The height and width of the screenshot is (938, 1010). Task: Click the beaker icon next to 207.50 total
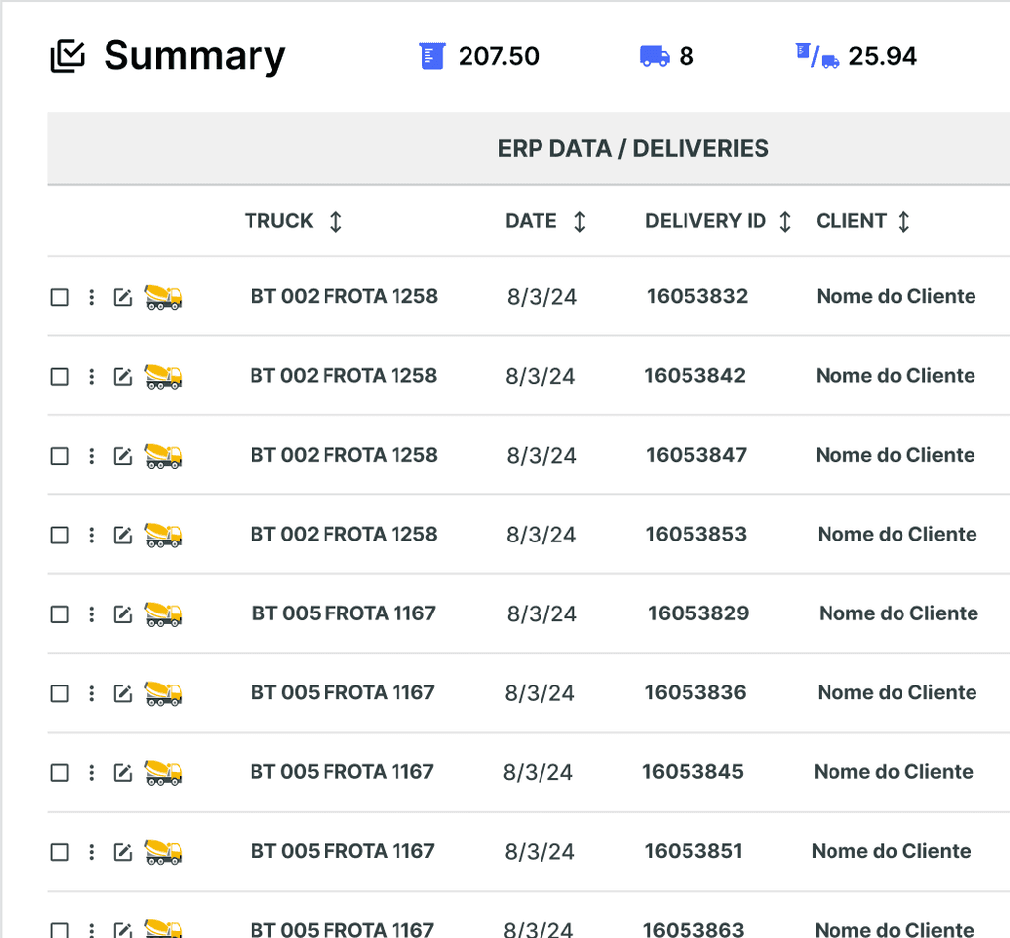click(x=432, y=56)
